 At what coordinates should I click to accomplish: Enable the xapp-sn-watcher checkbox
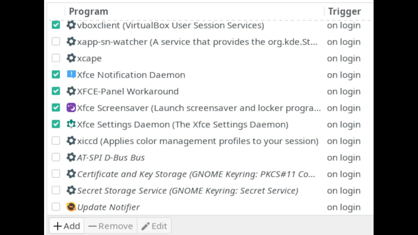[x=56, y=42]
